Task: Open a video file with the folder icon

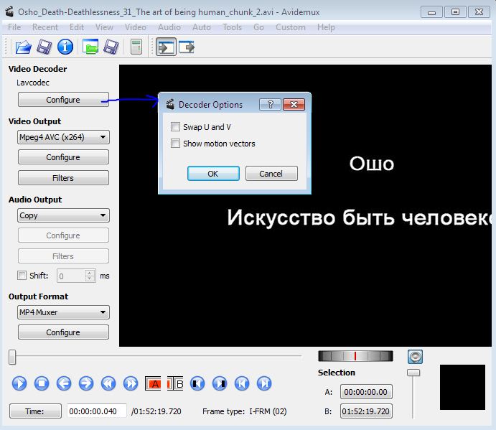Action: click(23, 47)
